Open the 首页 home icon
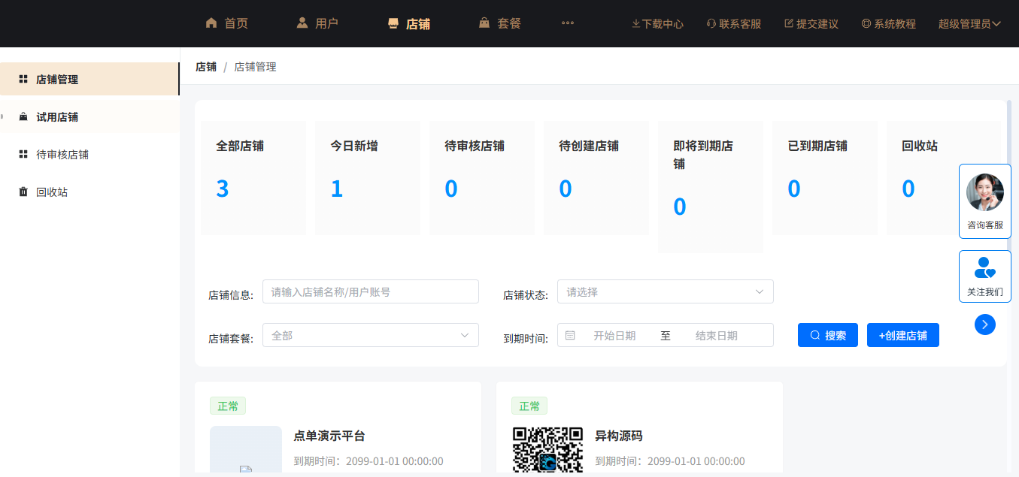The width and height of the screenshot is (1019, 477). [x=211, y=23]
